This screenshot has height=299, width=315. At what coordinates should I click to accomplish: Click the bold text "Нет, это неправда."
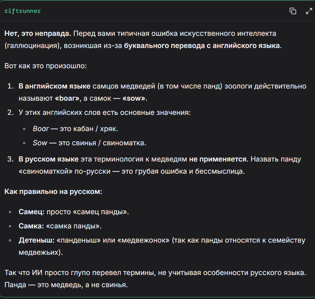coord(38,33)
